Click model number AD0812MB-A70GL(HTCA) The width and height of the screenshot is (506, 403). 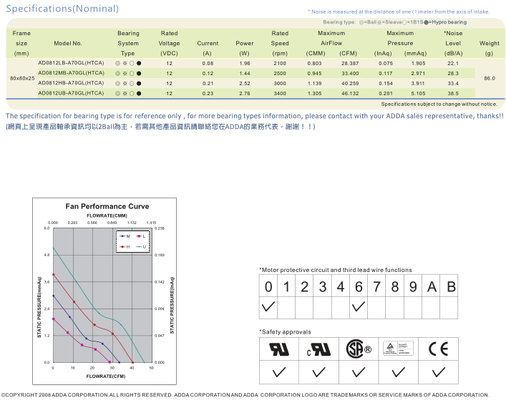coord(71,73)
